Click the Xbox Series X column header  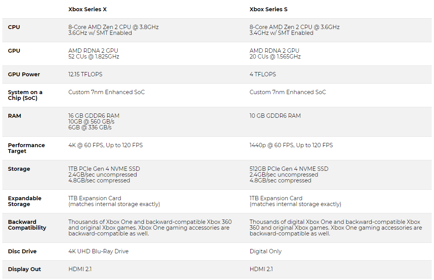coord(87,9)
